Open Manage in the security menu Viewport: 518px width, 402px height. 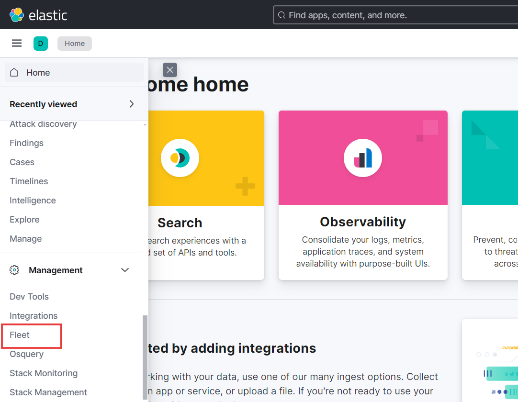(26, 239)
